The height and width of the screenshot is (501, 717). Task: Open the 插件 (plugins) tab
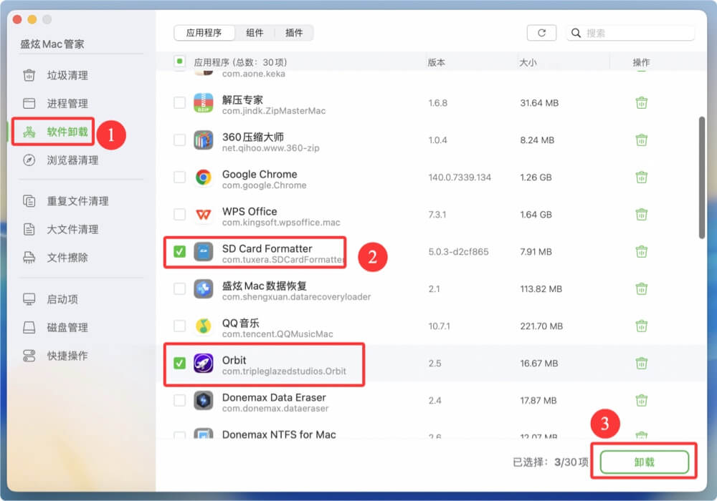(295, 32)
